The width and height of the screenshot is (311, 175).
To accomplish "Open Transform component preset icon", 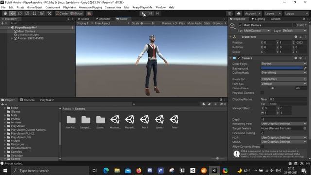I will pyautogui.click(x=300, y=37).
